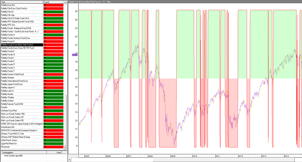
Task: Click the Trend column header
Action: [53, 2]
